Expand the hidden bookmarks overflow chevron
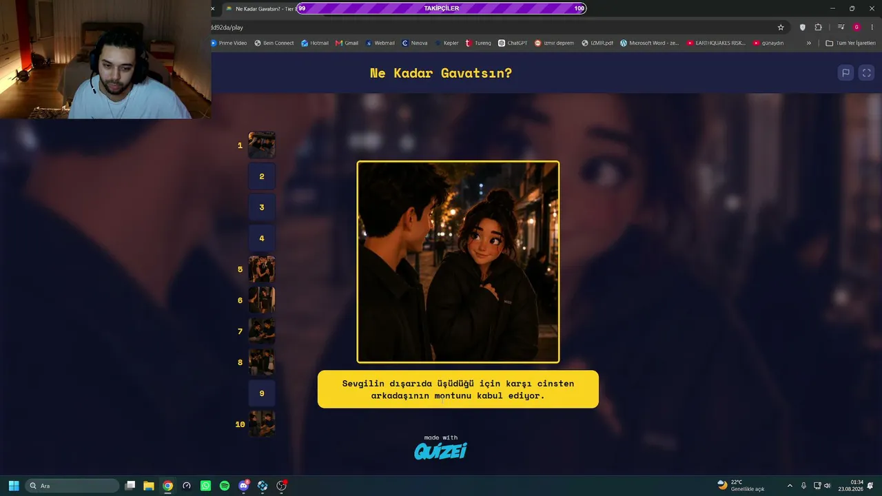 pyautogui.click(x=809, y=43)
